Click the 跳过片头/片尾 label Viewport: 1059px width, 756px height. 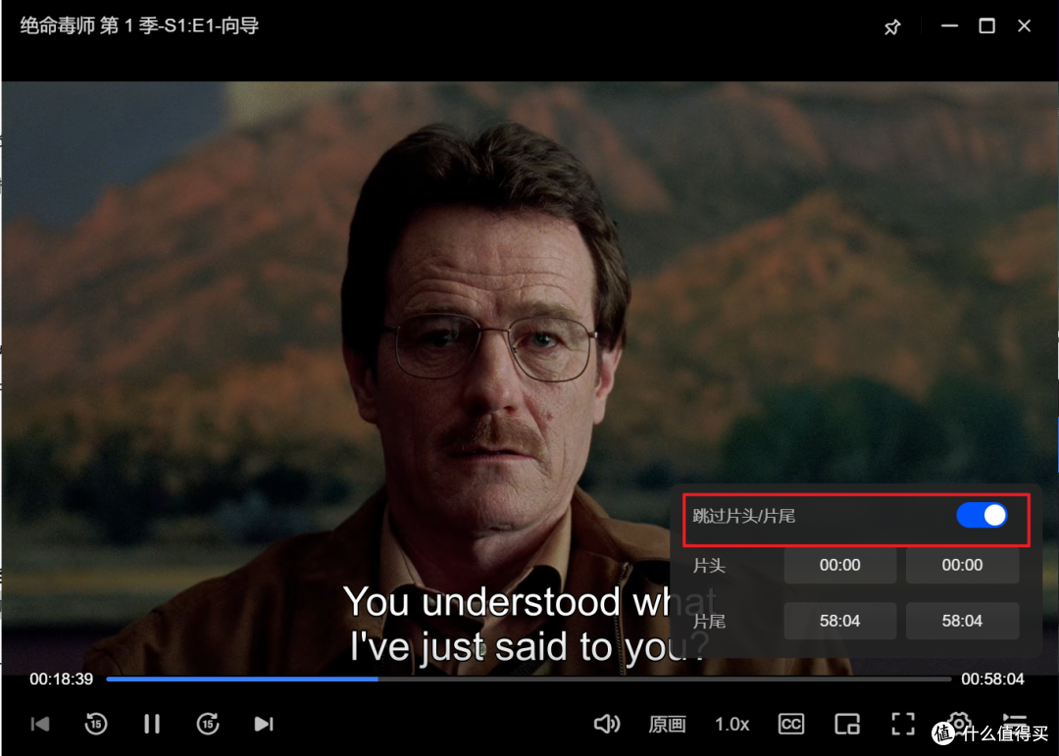pos(744,516)
